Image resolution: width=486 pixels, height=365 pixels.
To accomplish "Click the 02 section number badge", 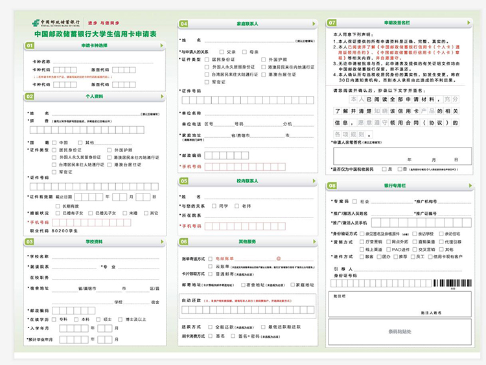I will [29, 96].
